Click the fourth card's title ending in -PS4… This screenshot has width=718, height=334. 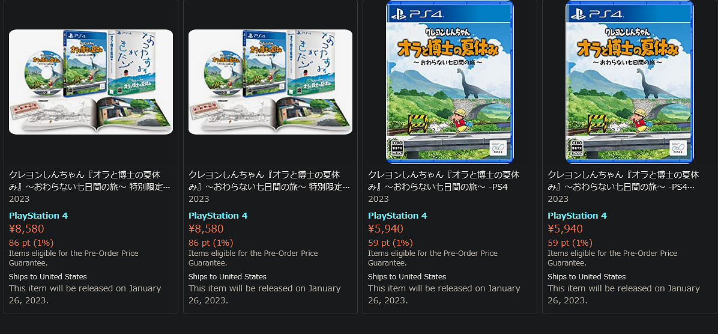click(623, 180)
